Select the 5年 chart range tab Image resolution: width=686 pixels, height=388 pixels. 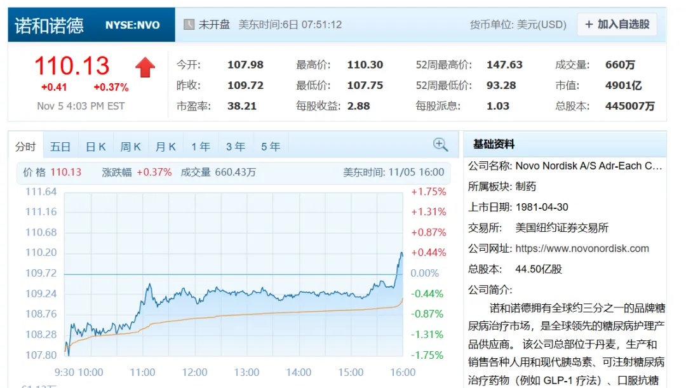(x=270, y=147)
